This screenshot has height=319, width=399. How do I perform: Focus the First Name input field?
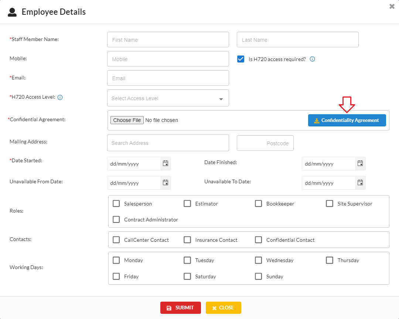point(168,40)
